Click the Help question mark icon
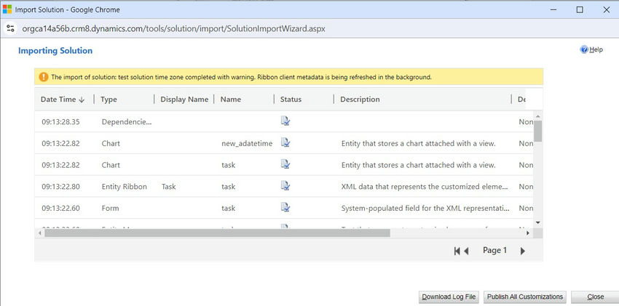619x306 pixels. click(x=584, y=49)
